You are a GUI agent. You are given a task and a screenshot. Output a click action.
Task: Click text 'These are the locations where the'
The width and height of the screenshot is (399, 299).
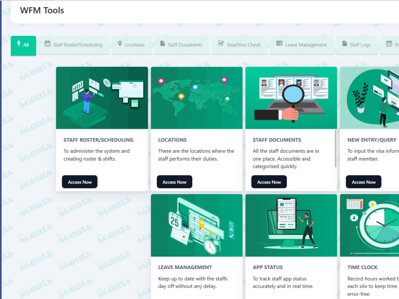click(x=196, y=151)
